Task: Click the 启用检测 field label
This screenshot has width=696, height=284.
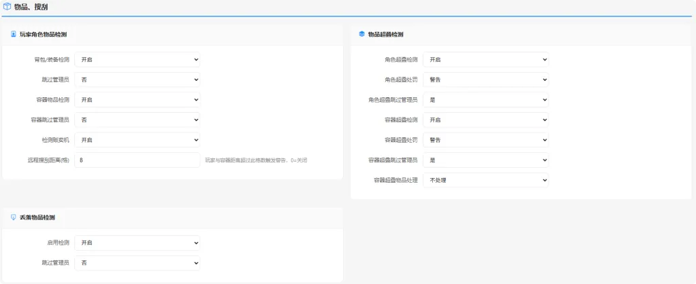Action: click(x=58, y=243)
